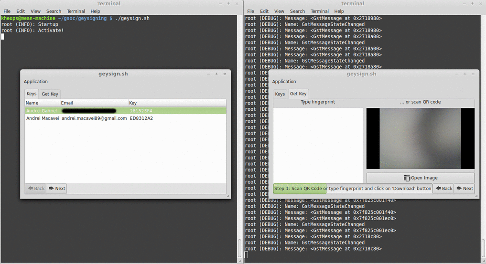Open View menu in right Terminal
Viewport: 486px width, 264px height.
coord(279,11)
